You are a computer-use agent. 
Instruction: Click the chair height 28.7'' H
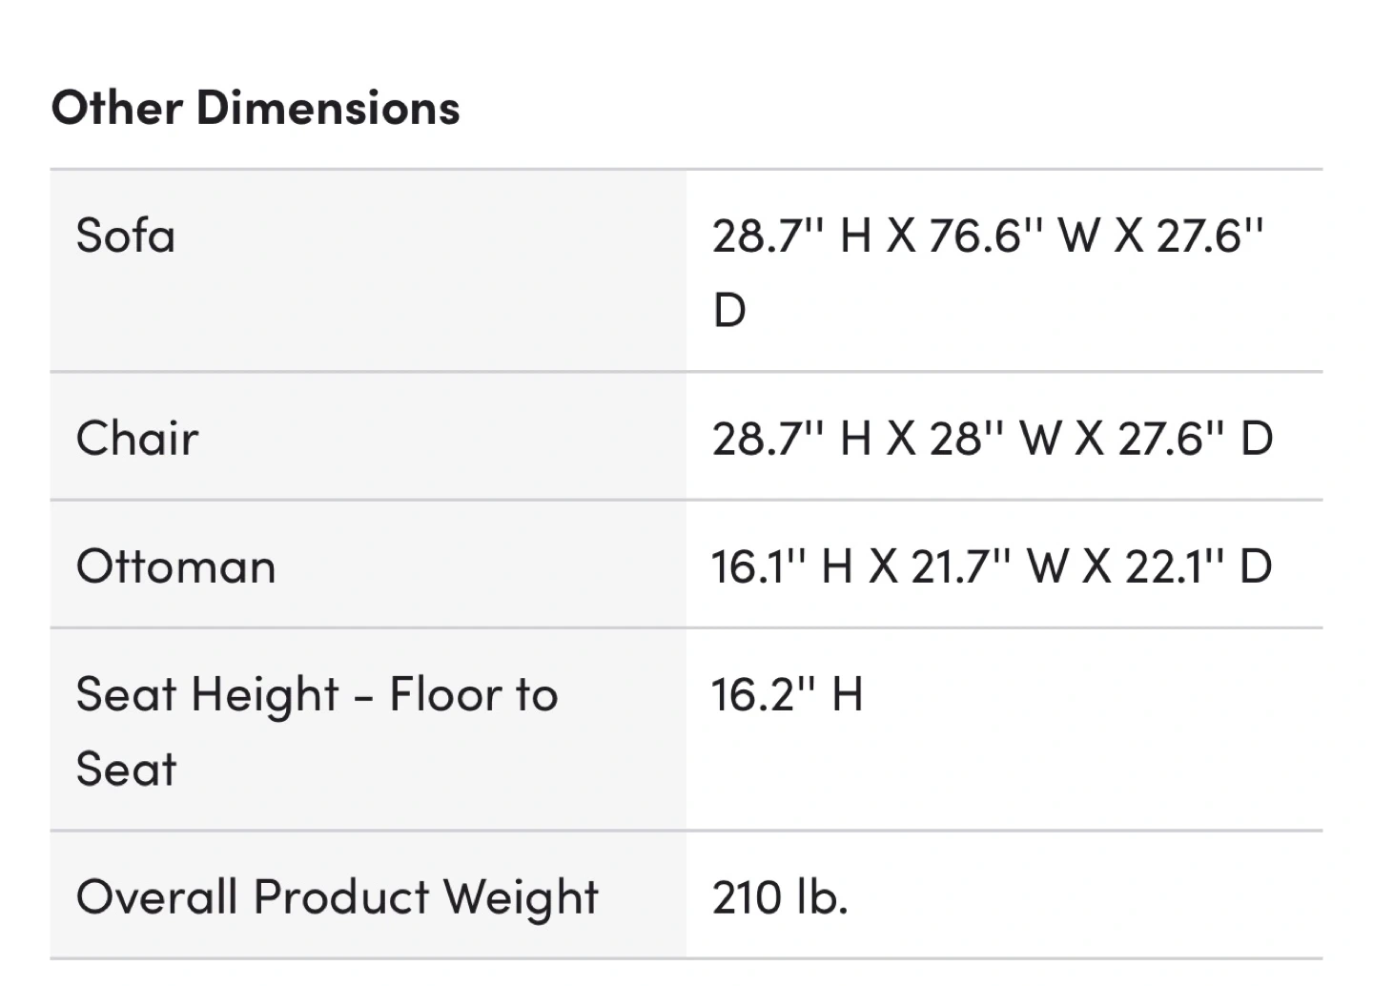coord(791,439)
